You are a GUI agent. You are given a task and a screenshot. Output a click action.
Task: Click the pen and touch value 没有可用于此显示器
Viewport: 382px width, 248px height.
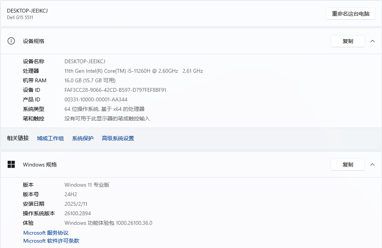coord(107,118)
